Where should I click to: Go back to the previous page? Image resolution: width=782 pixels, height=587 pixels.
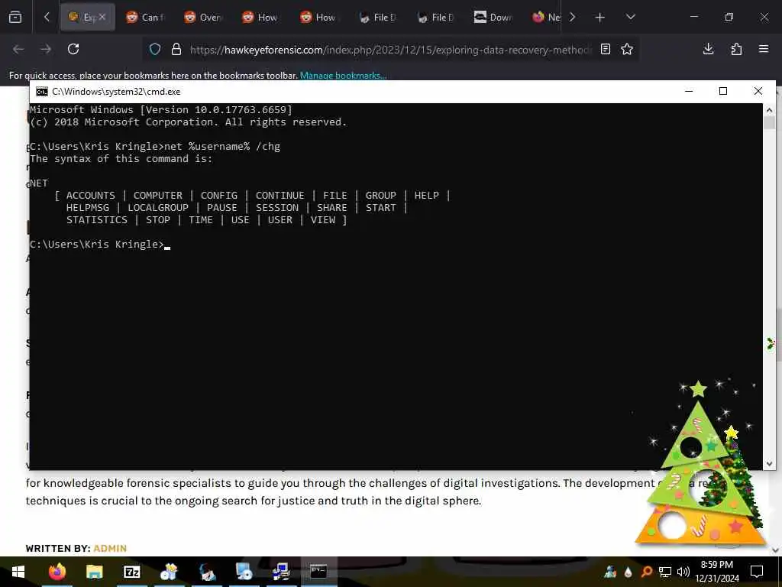[18, 49]
